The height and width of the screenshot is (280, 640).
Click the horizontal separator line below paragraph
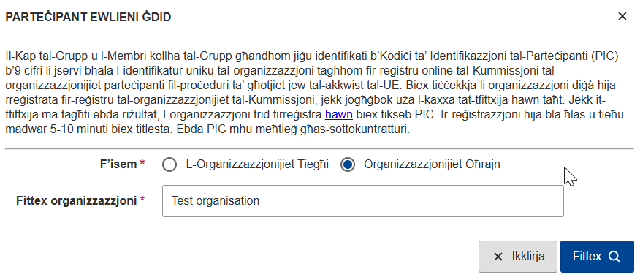click(x=319, y=149)
